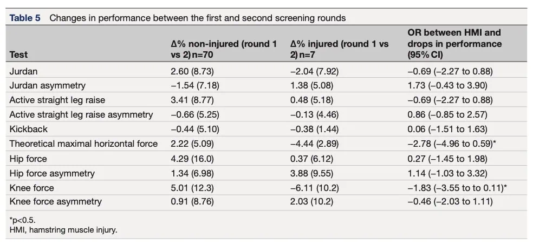Screen dimensions: 533x245
Task: Click the *p<0.5 footnote
Action: pyautogui.click(x=22, y=222)
